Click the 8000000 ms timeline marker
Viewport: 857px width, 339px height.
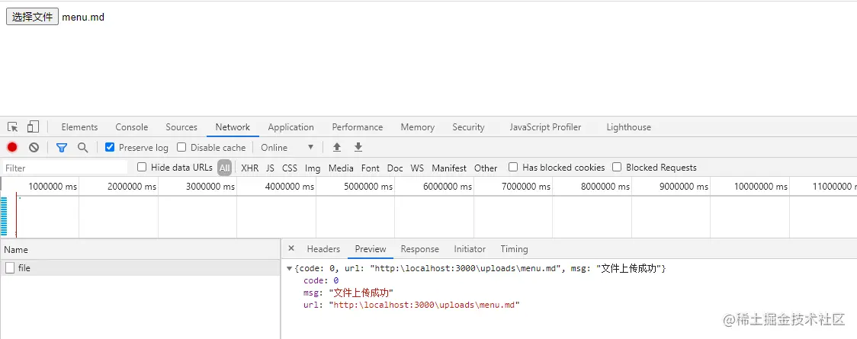tap(605, 187)
